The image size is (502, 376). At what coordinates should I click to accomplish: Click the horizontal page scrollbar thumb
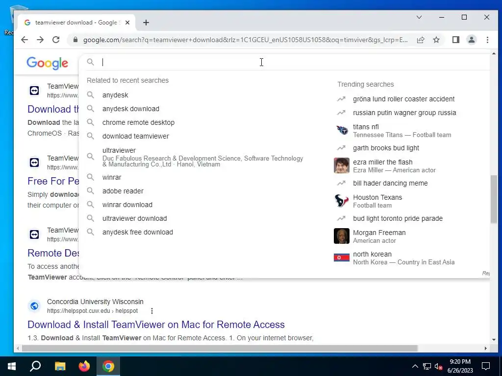[x=220, y=348]
